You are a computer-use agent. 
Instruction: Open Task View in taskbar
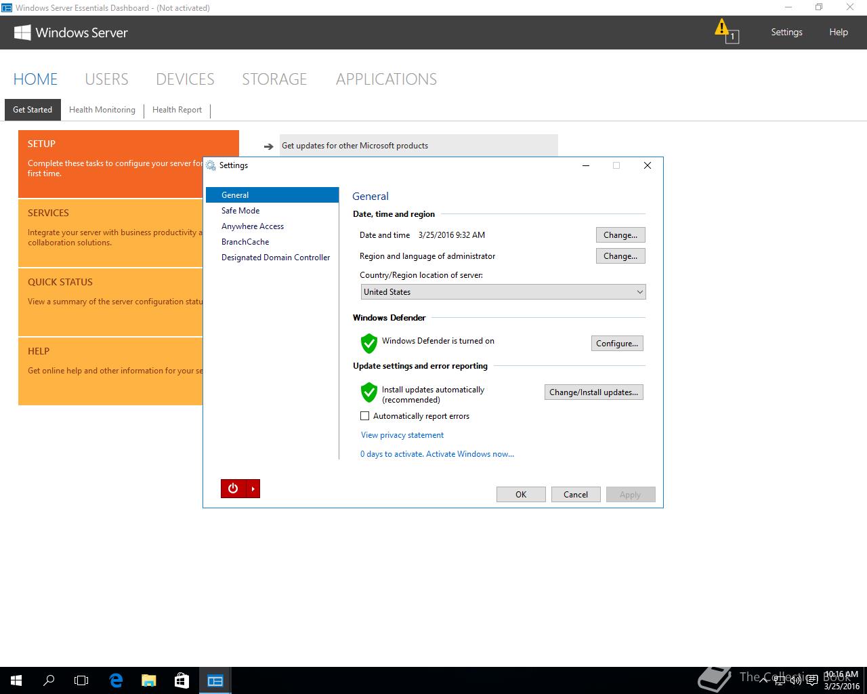(81, 680)
